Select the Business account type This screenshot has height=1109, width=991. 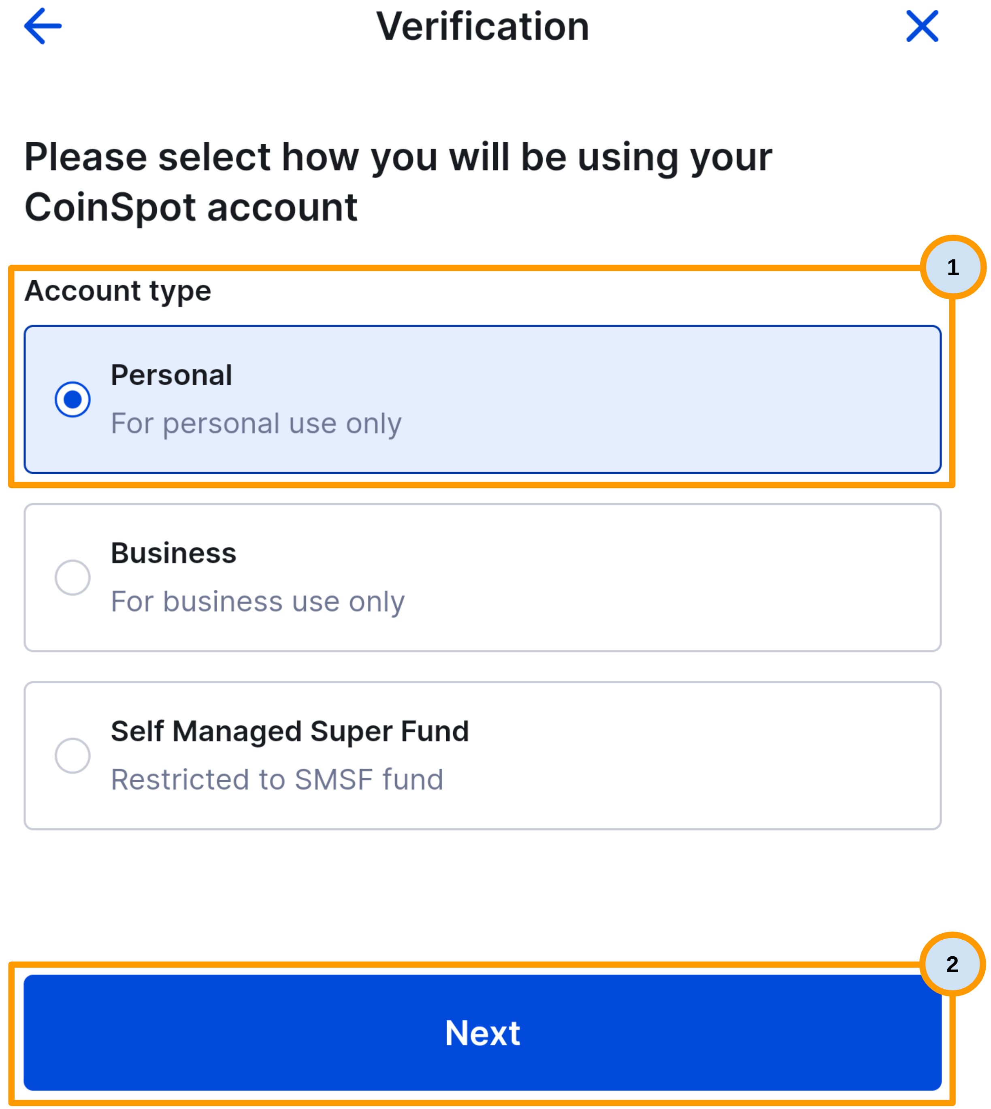pyautogui.click(x=482, y=577)
